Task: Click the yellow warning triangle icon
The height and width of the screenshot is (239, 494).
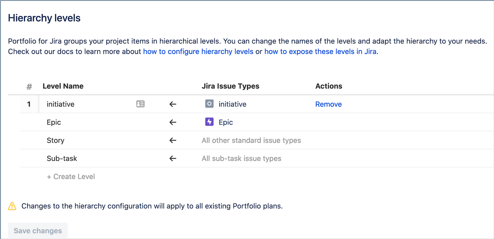Action: [12, 206]
